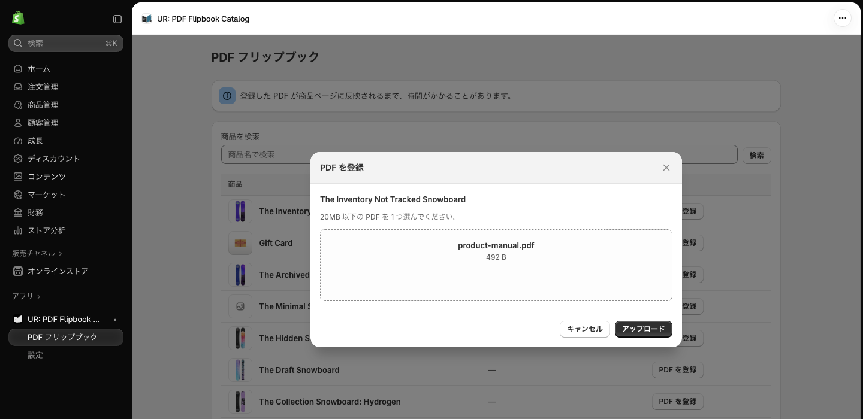863x419 pixels.
Task: Click the ディスカウント badge icon
Action: (x=18, y=159)
